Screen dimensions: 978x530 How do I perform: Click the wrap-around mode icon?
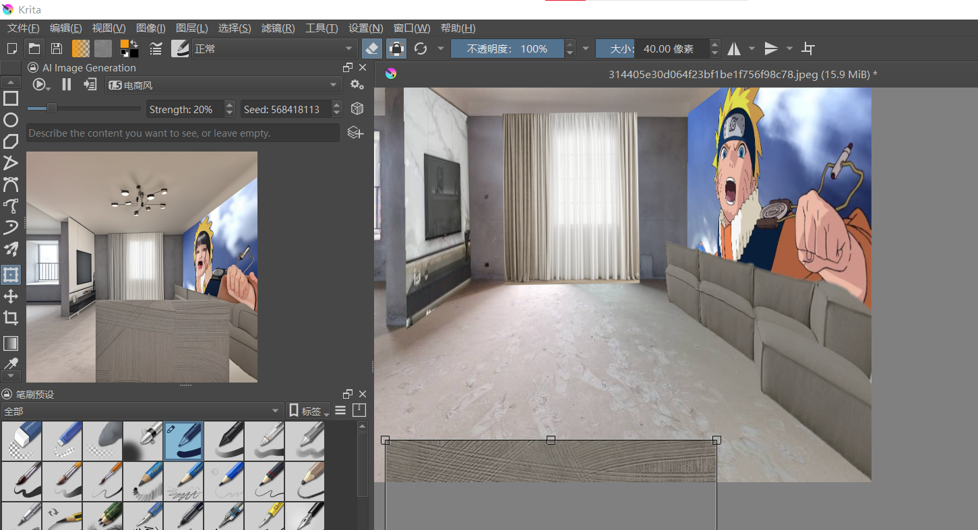(x=808, y=48)
